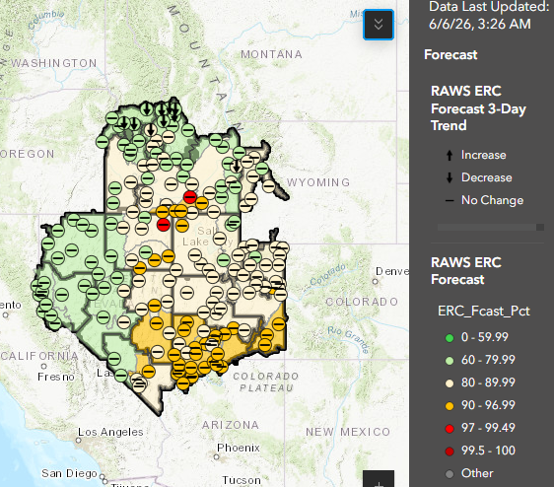Click the Denver city dot on the map
Viewport: 554px width, 487px height.
point(376,282)
